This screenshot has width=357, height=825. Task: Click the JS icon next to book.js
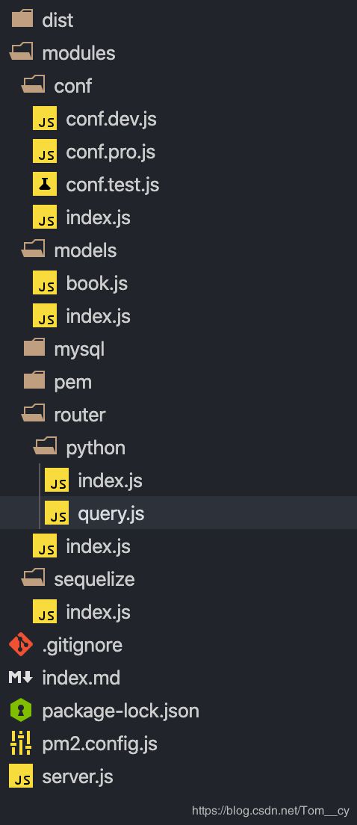tap(45, 283)
